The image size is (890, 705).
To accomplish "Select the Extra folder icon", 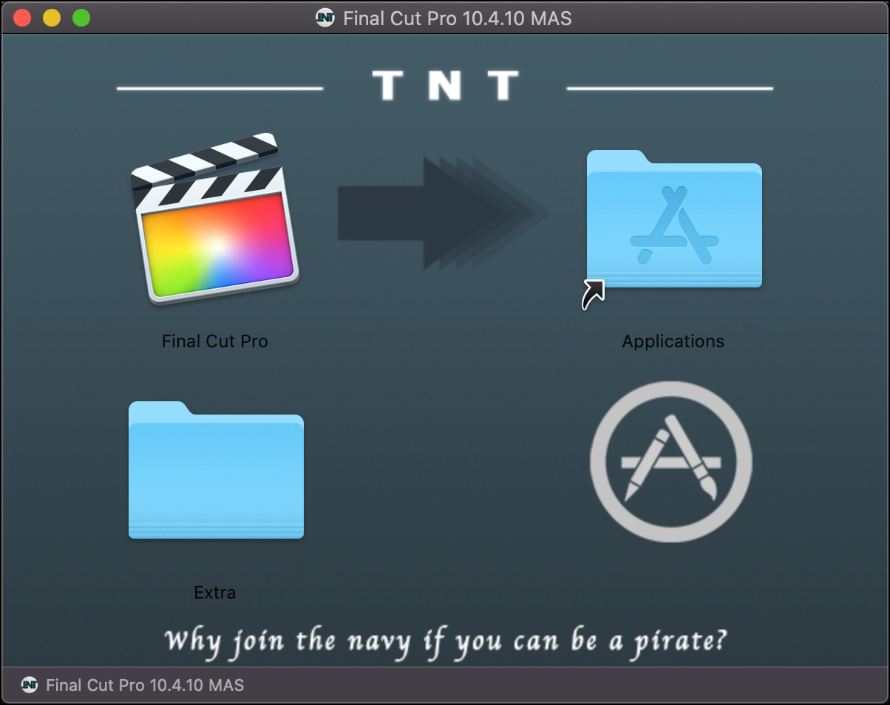I will (216, 470).
